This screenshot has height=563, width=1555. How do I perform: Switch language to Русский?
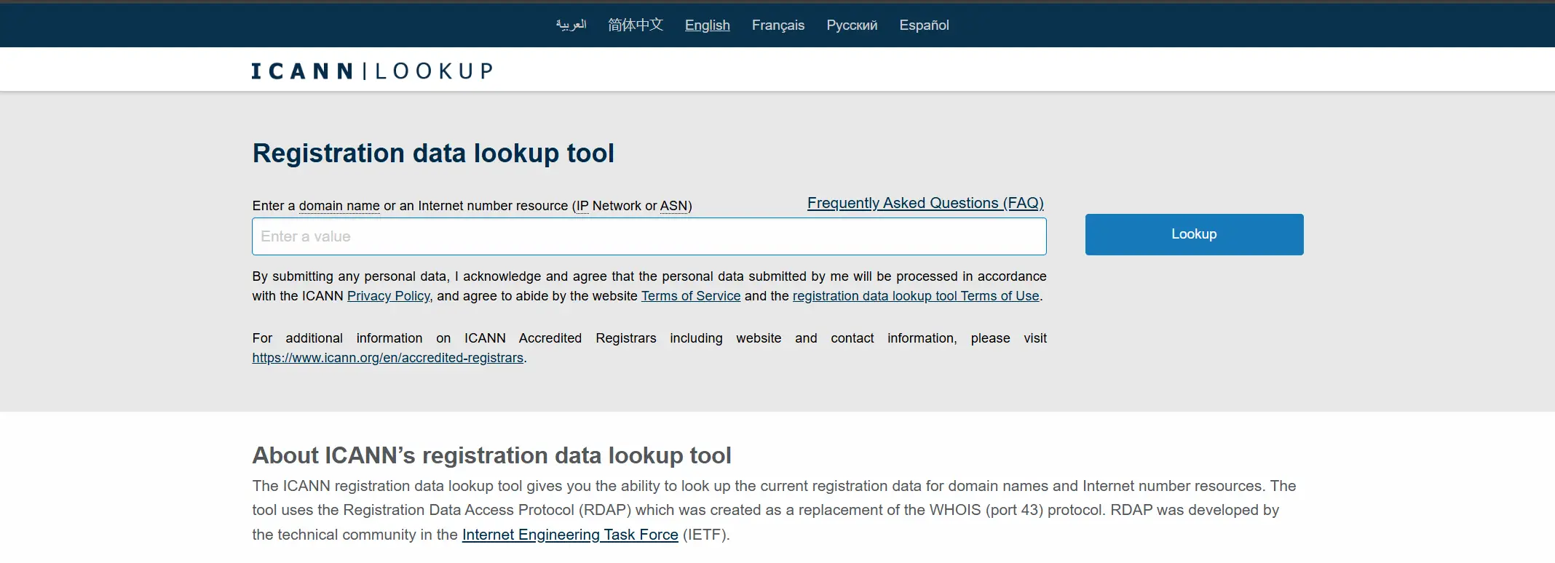(852, 25)
